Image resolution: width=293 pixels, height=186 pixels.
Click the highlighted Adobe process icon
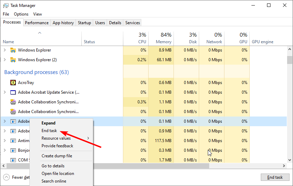[x=13, y=121]
